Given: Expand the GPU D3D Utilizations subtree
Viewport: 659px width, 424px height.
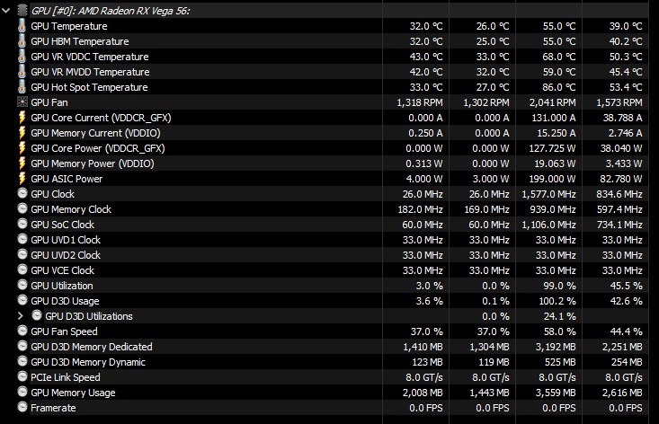Looking at the screenshot, I should click(x=20, y=315).
